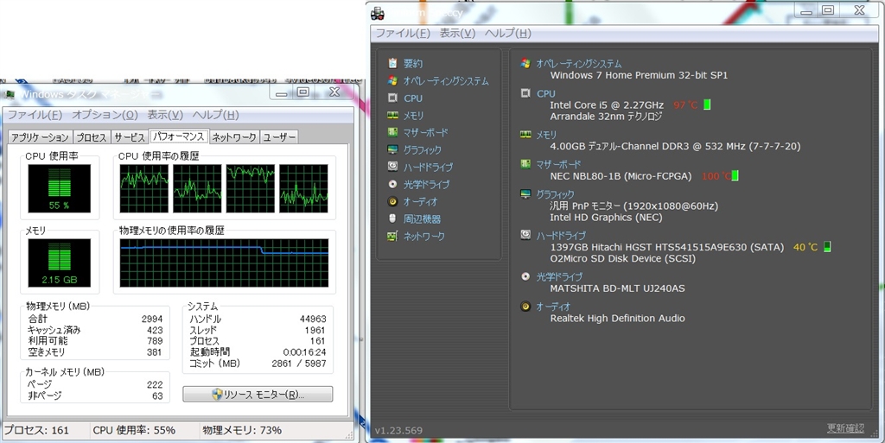
Task: Open the マザーボード sidebar icon in Speccy
Action: (393, 132)
